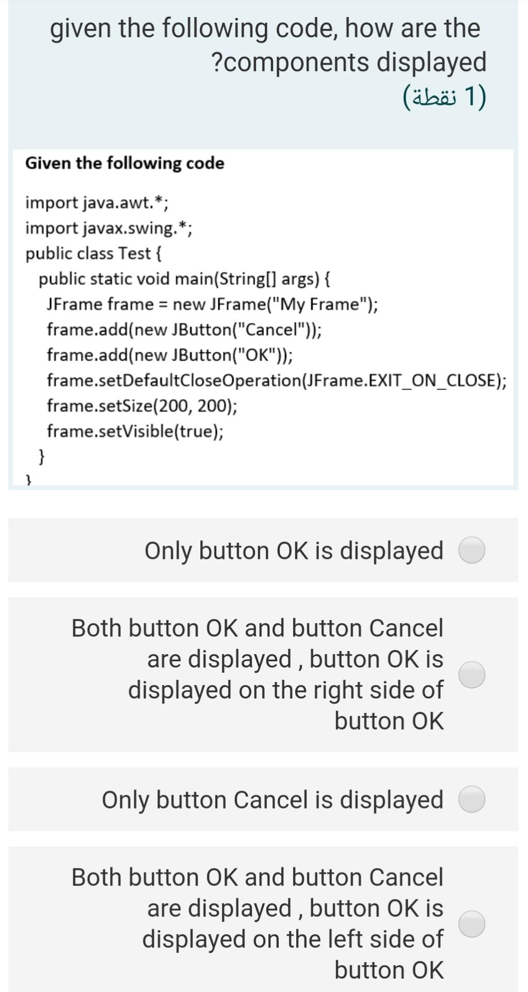
Task: Choose the option about OK displayed on left side
Action: 471,923
